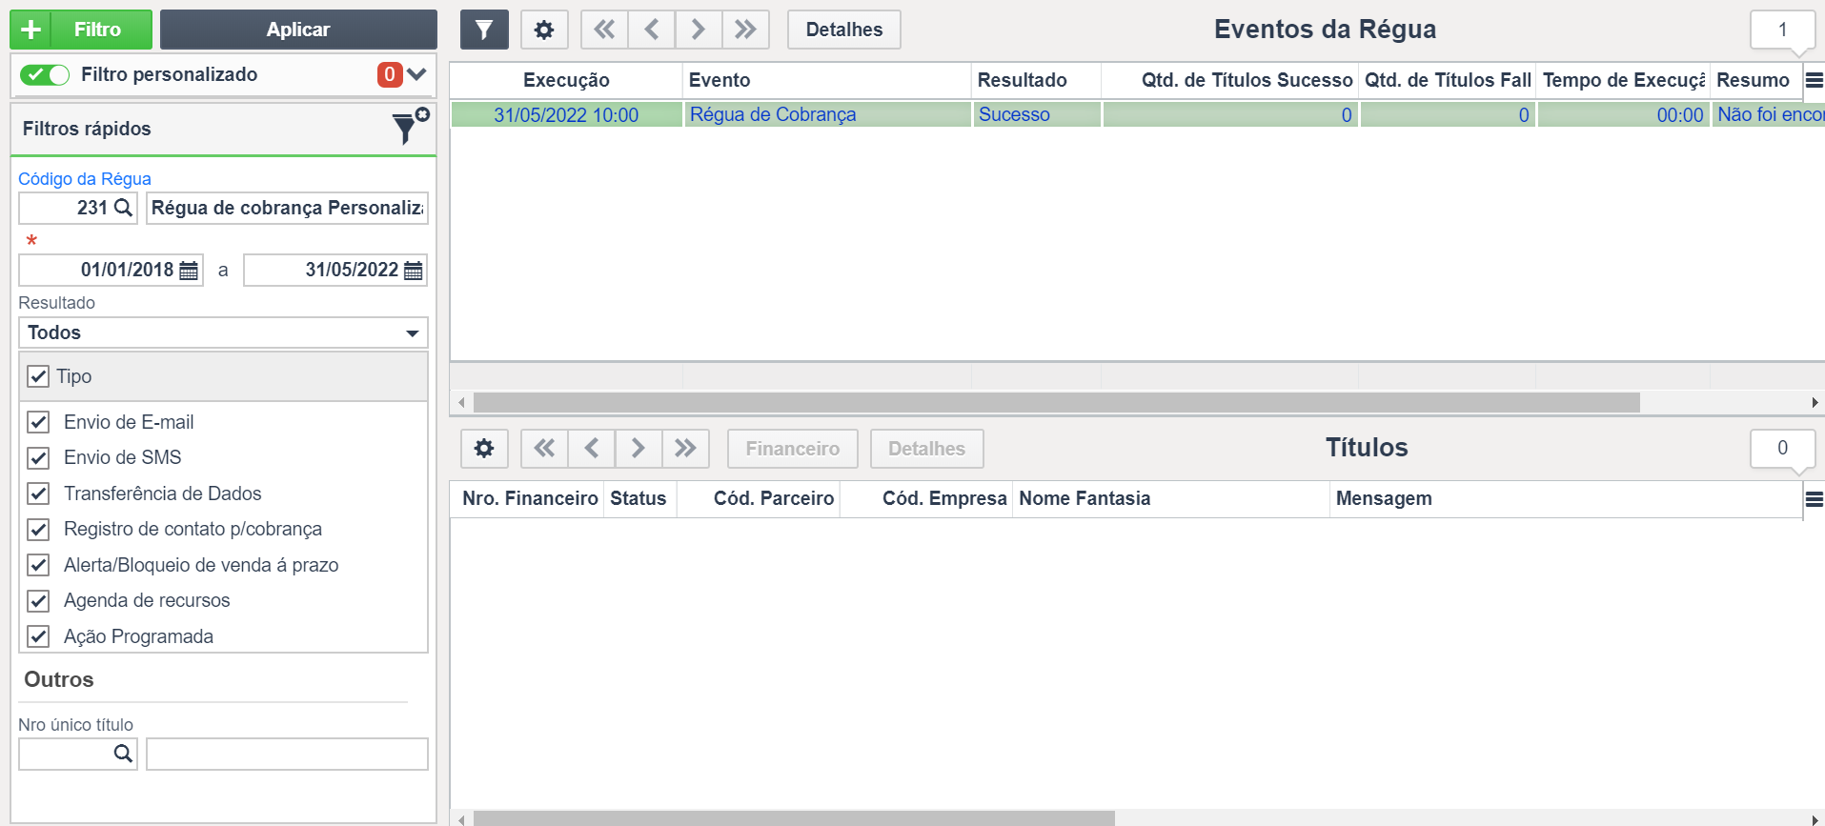This screenshot has height=826, width=1825.
Task: Click the Mensagem column header
Action: coord(1384,498)
